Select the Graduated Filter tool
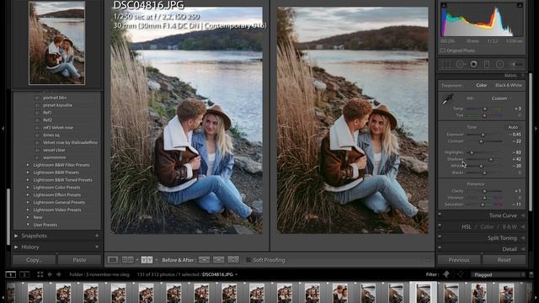This screenshot has height=303, width=539. coord(487,64)
